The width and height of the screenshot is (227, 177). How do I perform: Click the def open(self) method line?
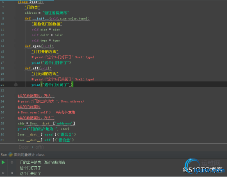pyautogui.click(x=39, y=46)
